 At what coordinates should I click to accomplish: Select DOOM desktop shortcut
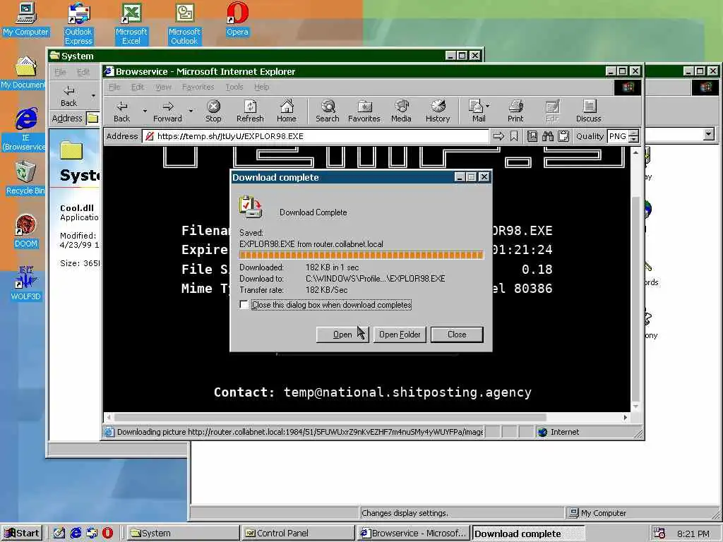click(x=26, y=231)
